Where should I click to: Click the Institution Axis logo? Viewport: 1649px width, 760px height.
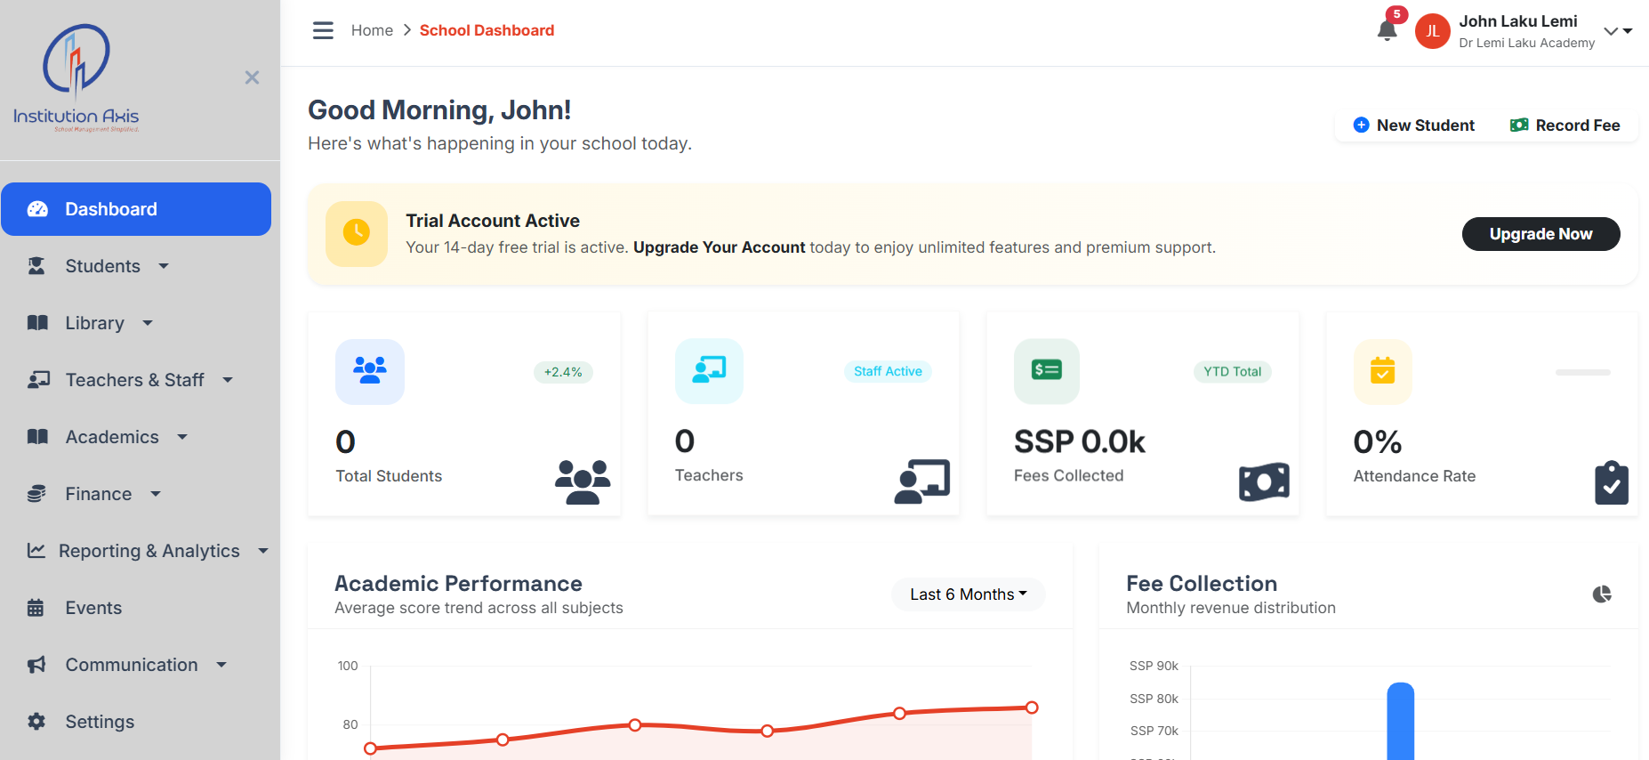pyautogui.click(x=76, y=78)
